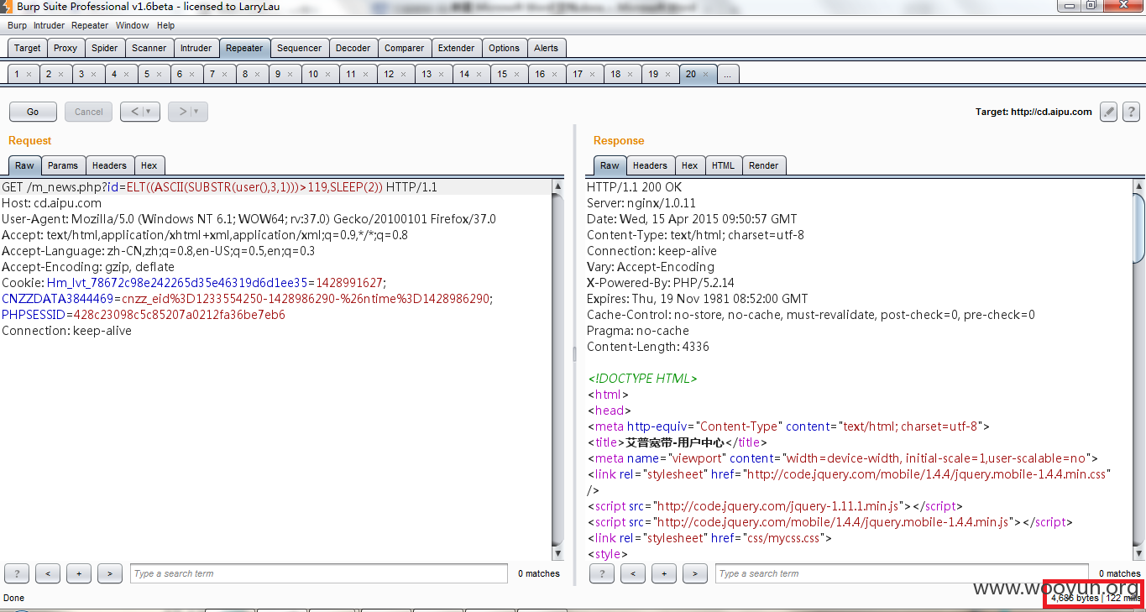Screen dimensions: 1146x612
Task: Open the response Headers view tab
Action: pos(650,165)
